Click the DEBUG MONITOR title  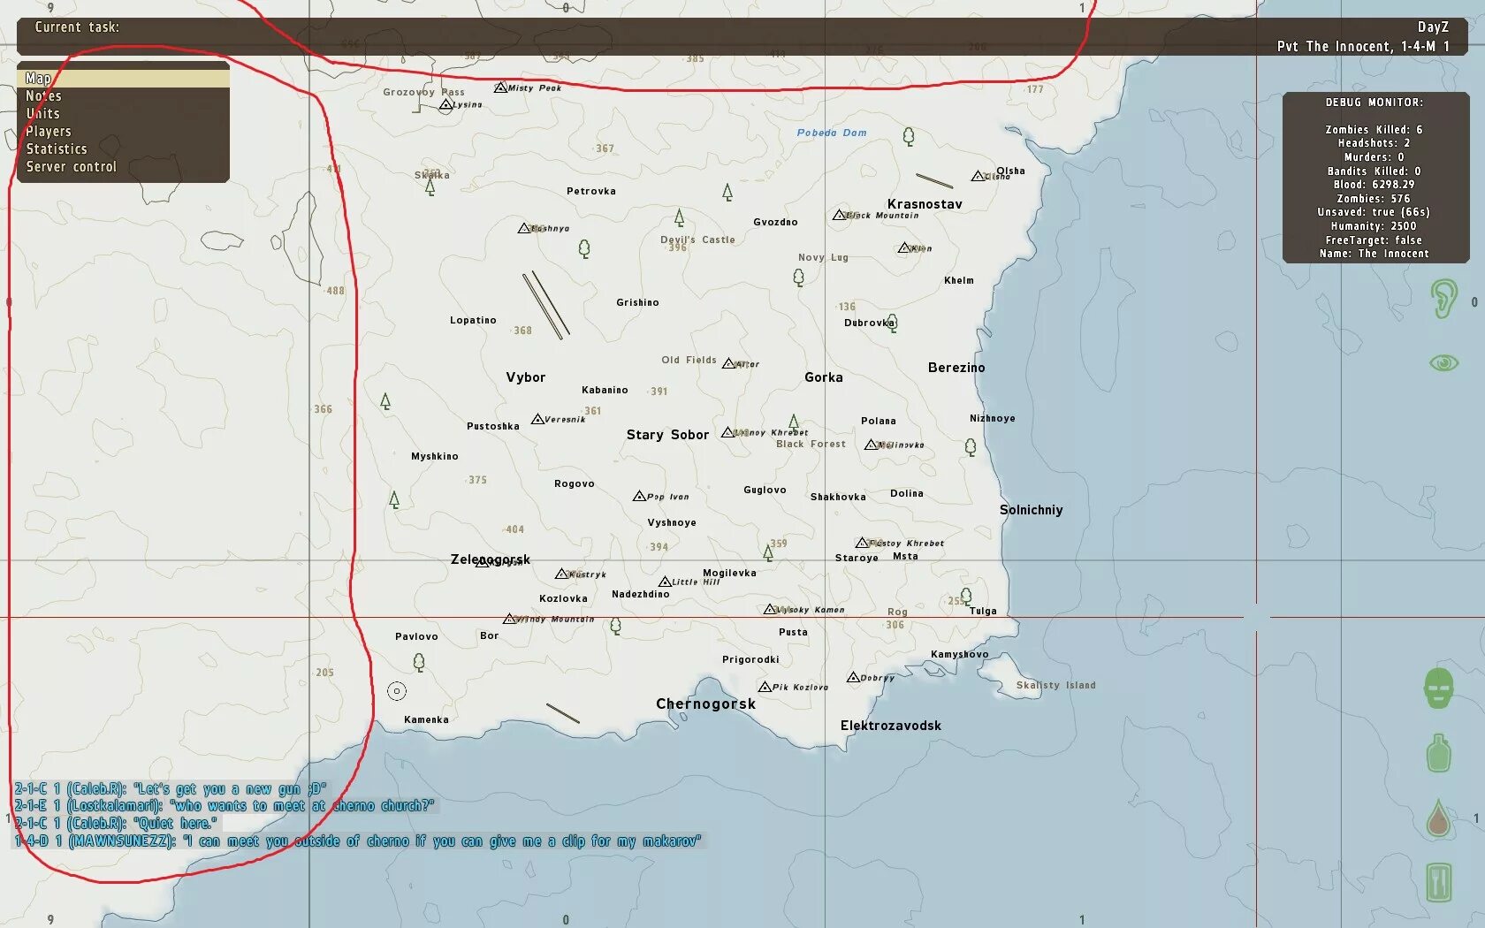point(1375,103)
